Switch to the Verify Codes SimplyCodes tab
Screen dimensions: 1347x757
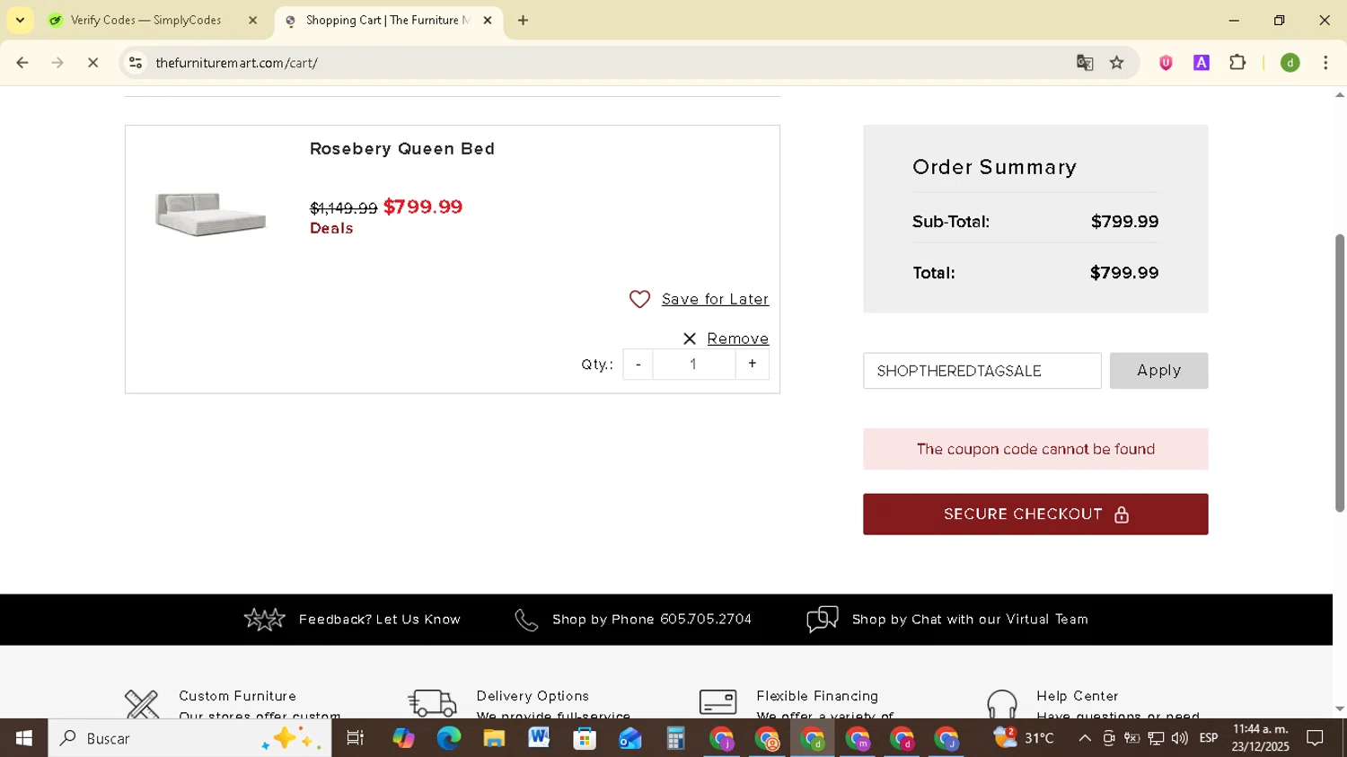(145, 20)
